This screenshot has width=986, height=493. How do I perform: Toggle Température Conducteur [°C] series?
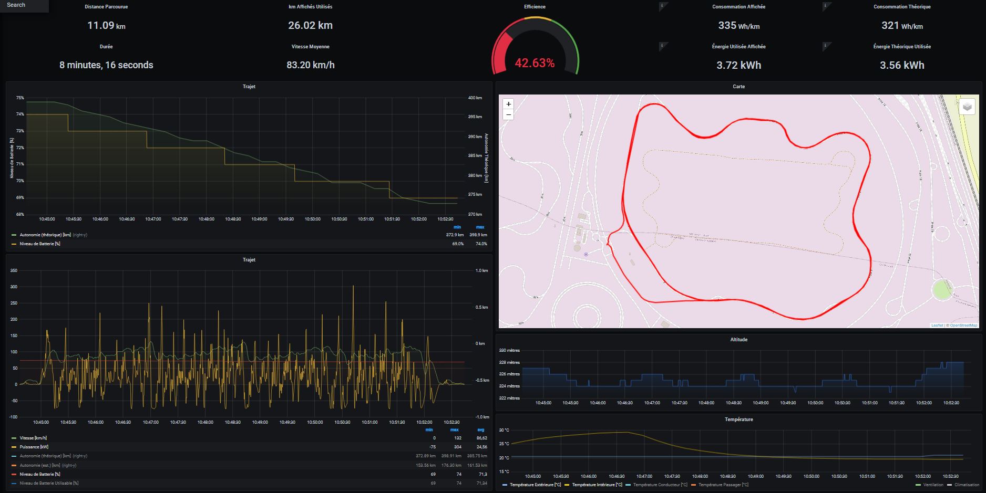click(660, 485)
